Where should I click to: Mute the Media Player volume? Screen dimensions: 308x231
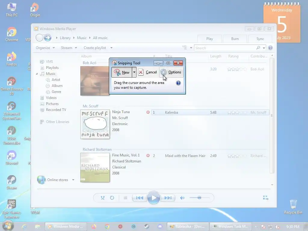182,198
